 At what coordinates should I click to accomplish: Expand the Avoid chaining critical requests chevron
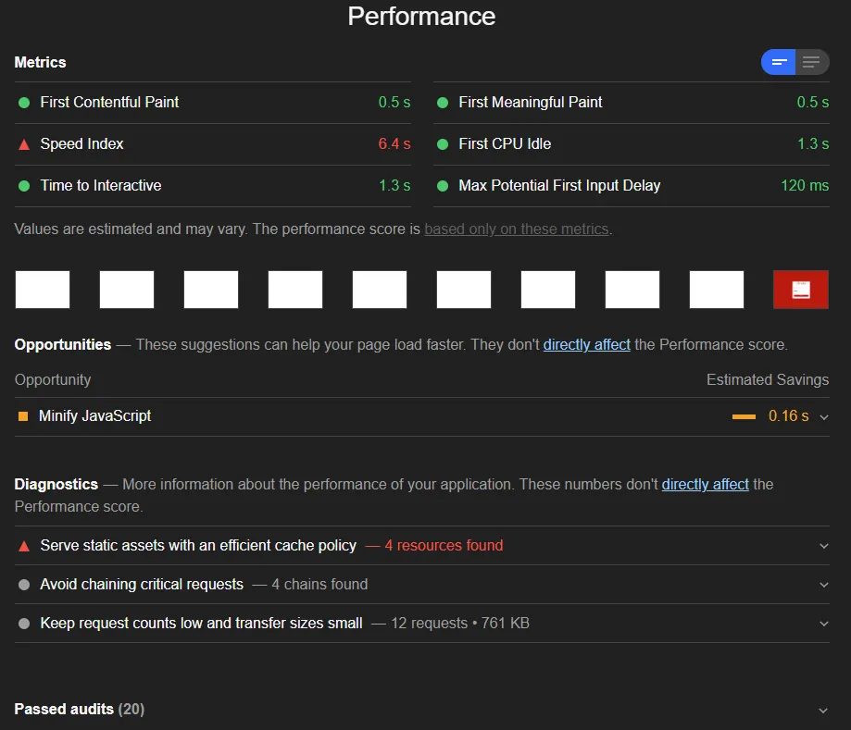click(823, 585)
